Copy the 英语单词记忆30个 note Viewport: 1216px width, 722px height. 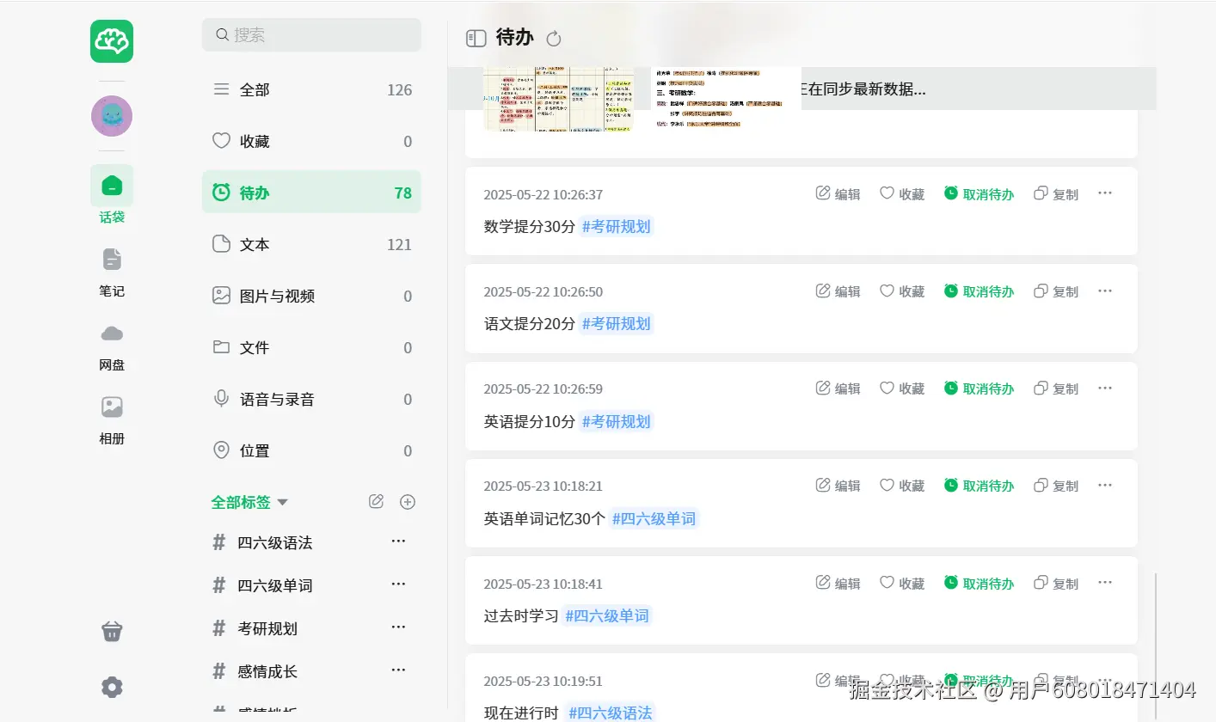(1056, 486)
